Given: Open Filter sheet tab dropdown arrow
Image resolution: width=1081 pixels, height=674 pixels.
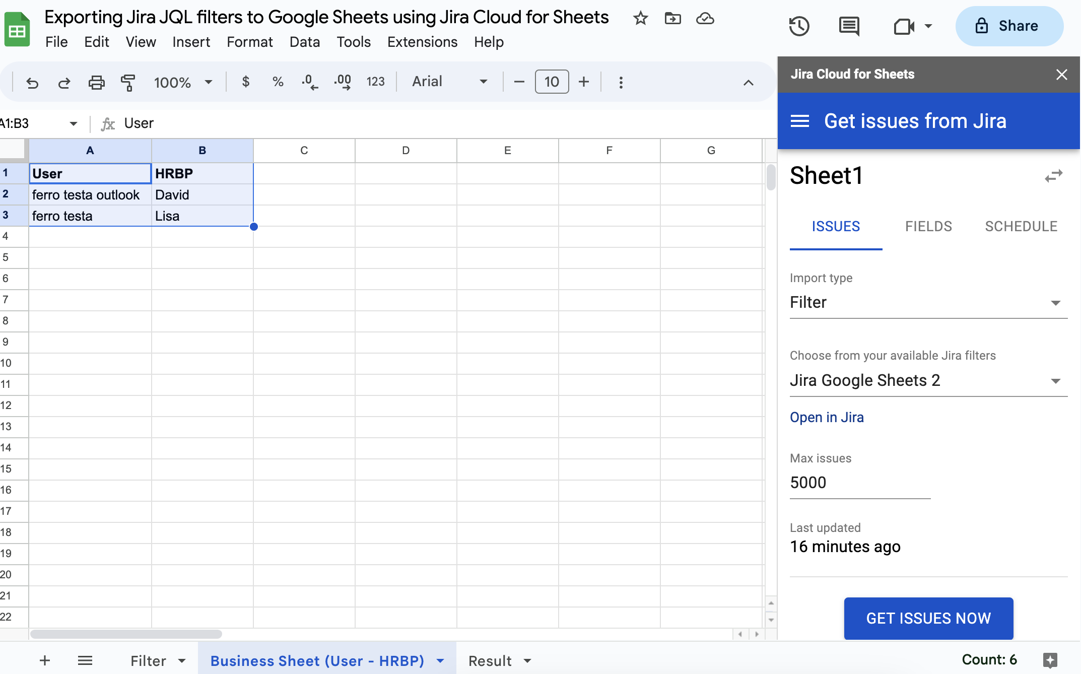Looking at the screenshot, I should [x=182, y=661].
